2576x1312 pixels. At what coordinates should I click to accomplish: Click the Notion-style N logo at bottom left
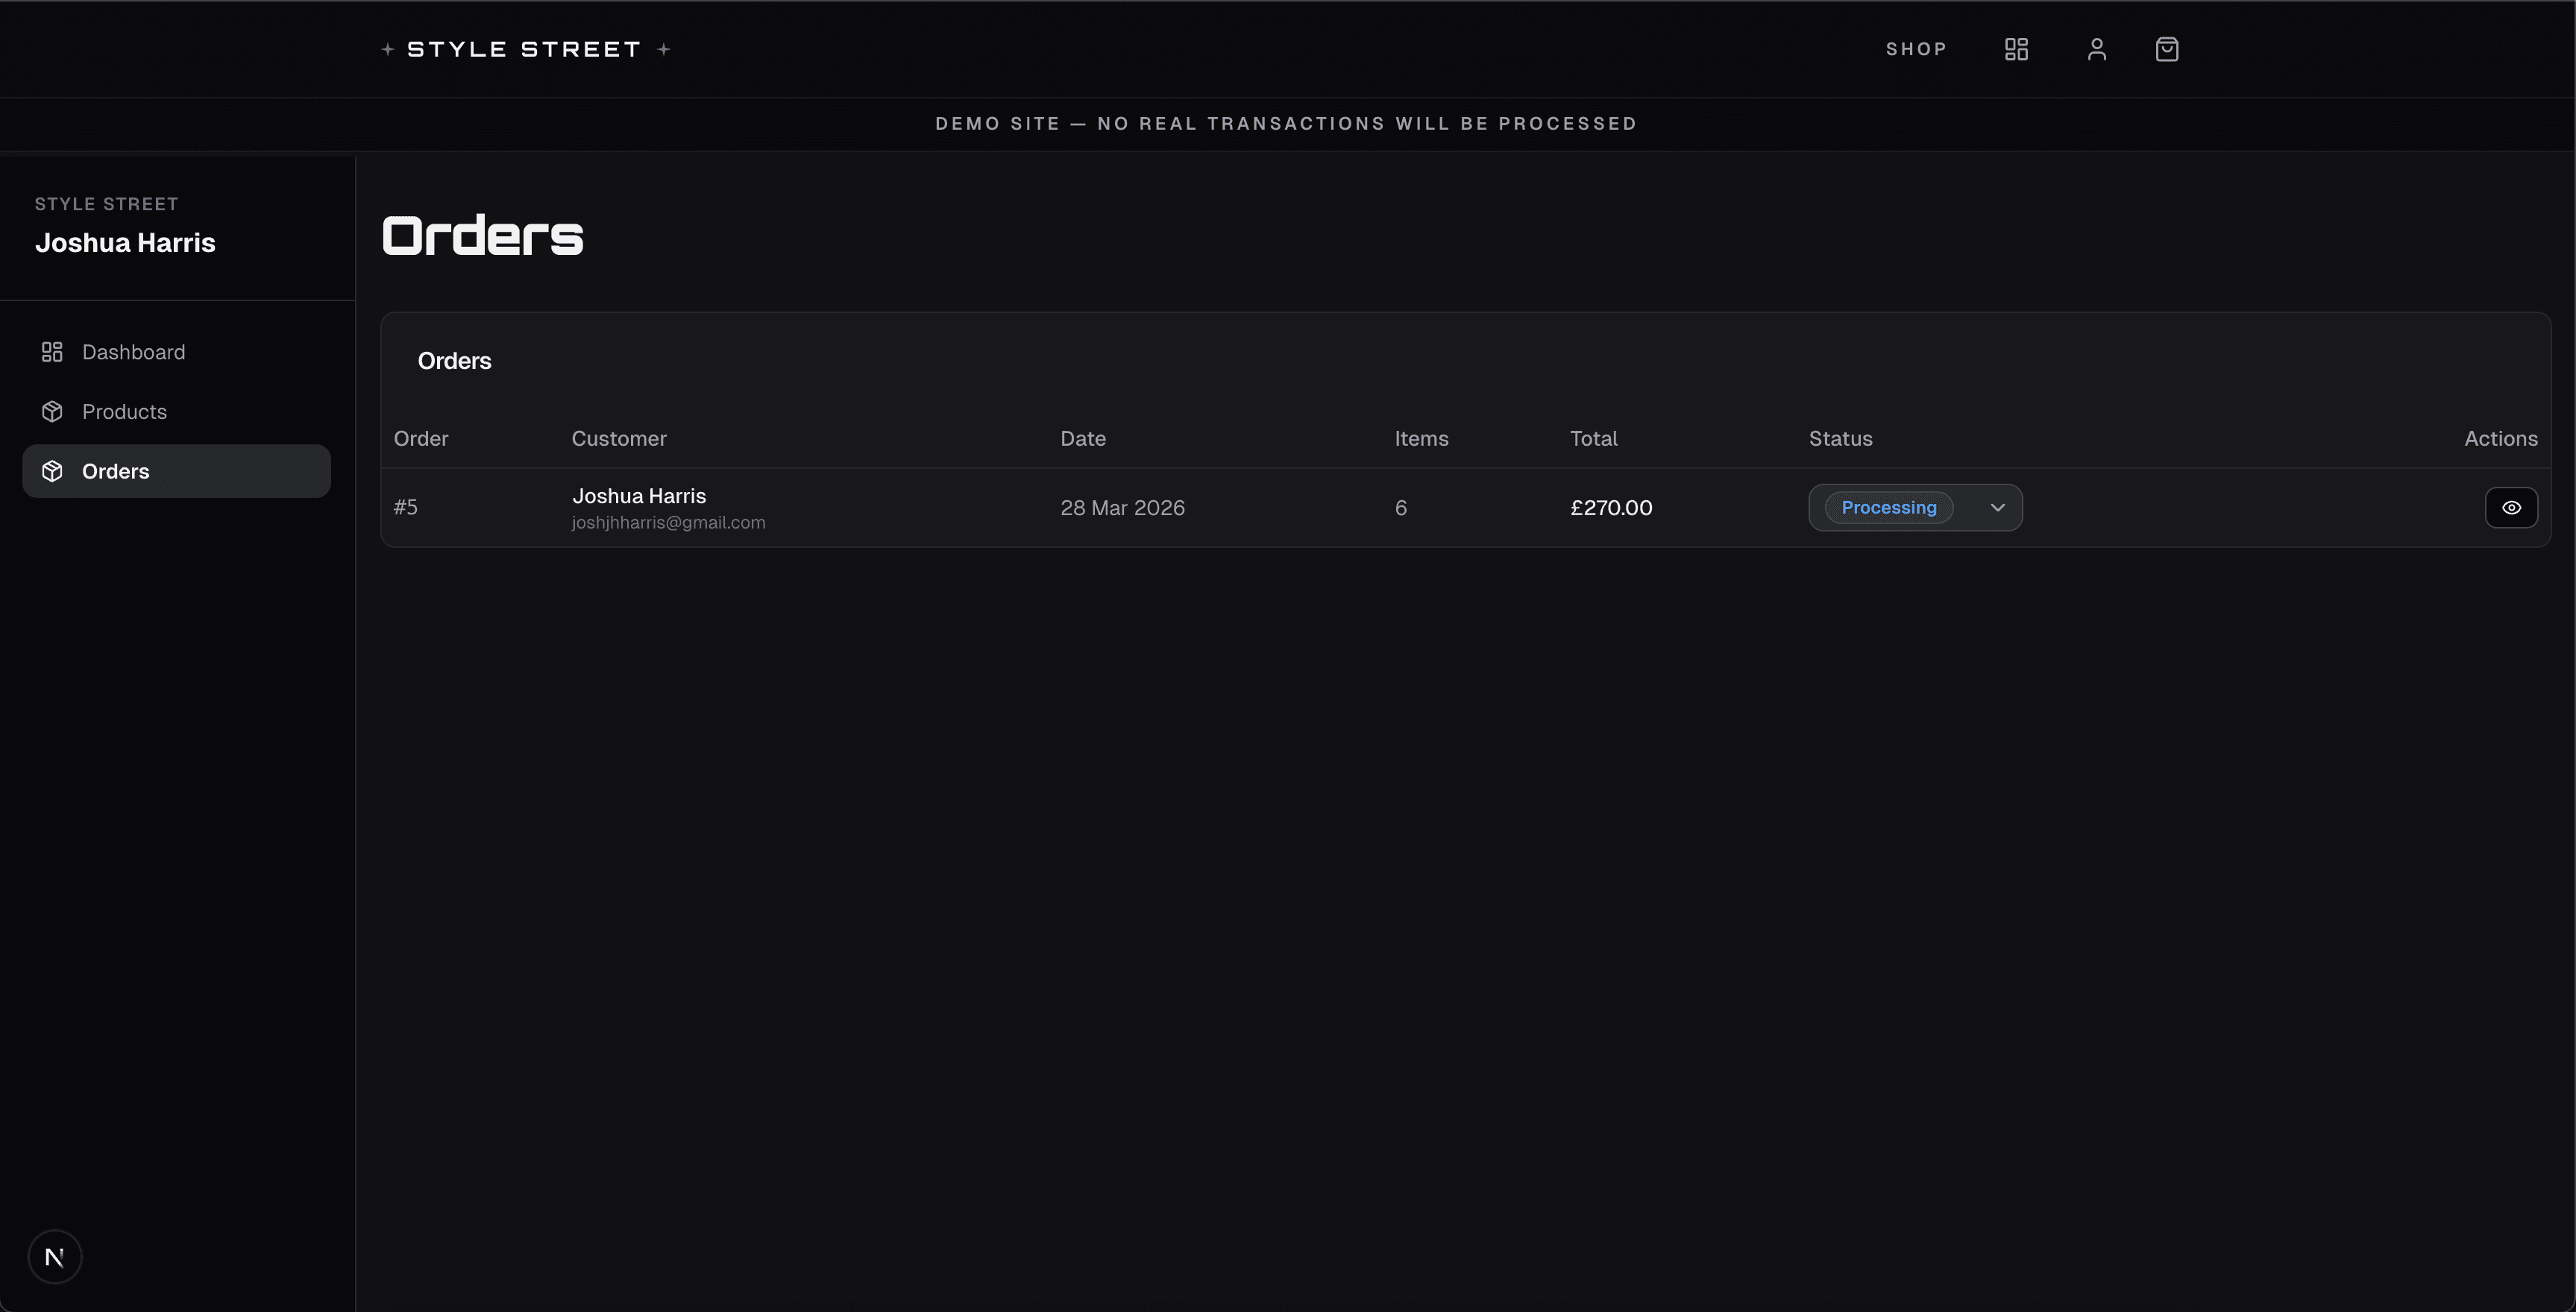click(x=55, y=1256)
